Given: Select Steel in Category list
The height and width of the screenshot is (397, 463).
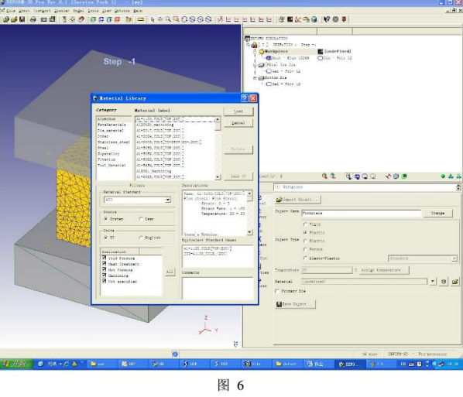Looking at the screenshot, I should coord(103,148).
